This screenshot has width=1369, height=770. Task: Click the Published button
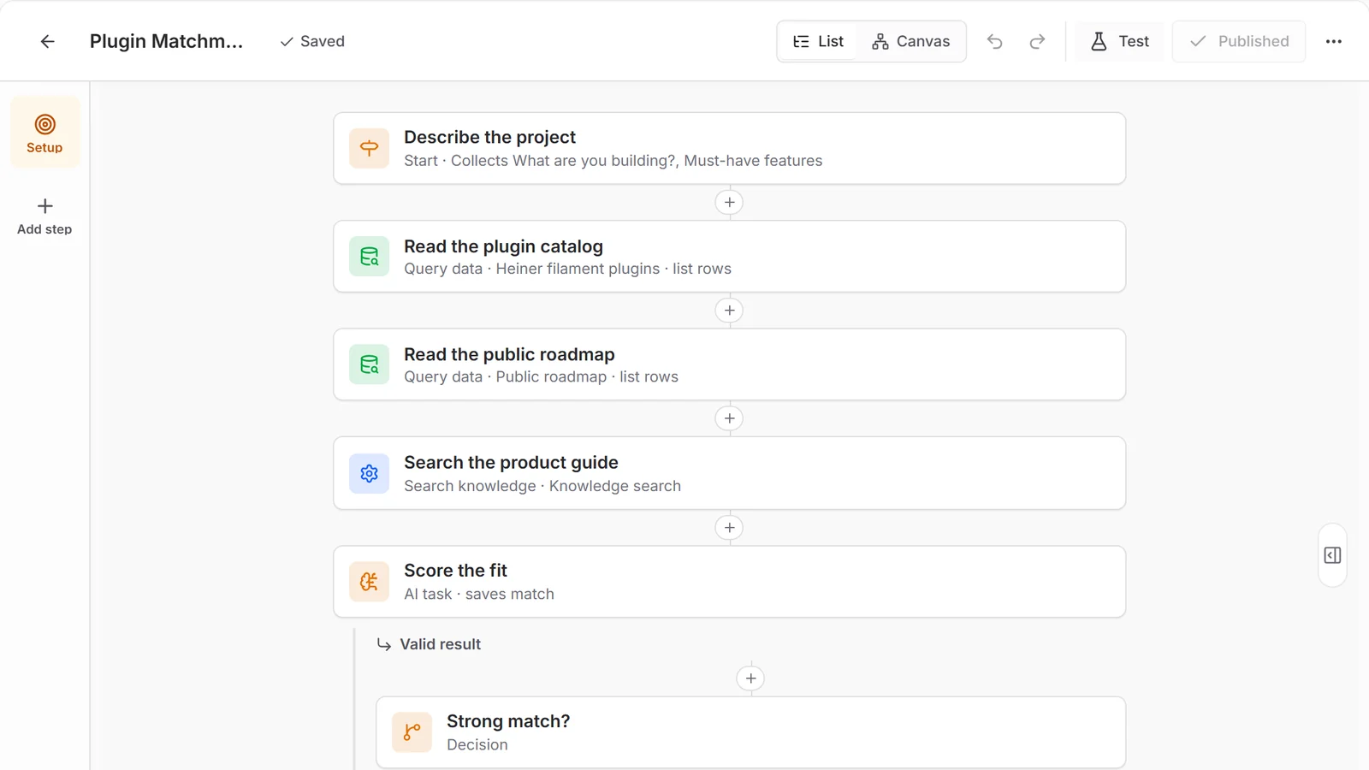point(1239,41)
